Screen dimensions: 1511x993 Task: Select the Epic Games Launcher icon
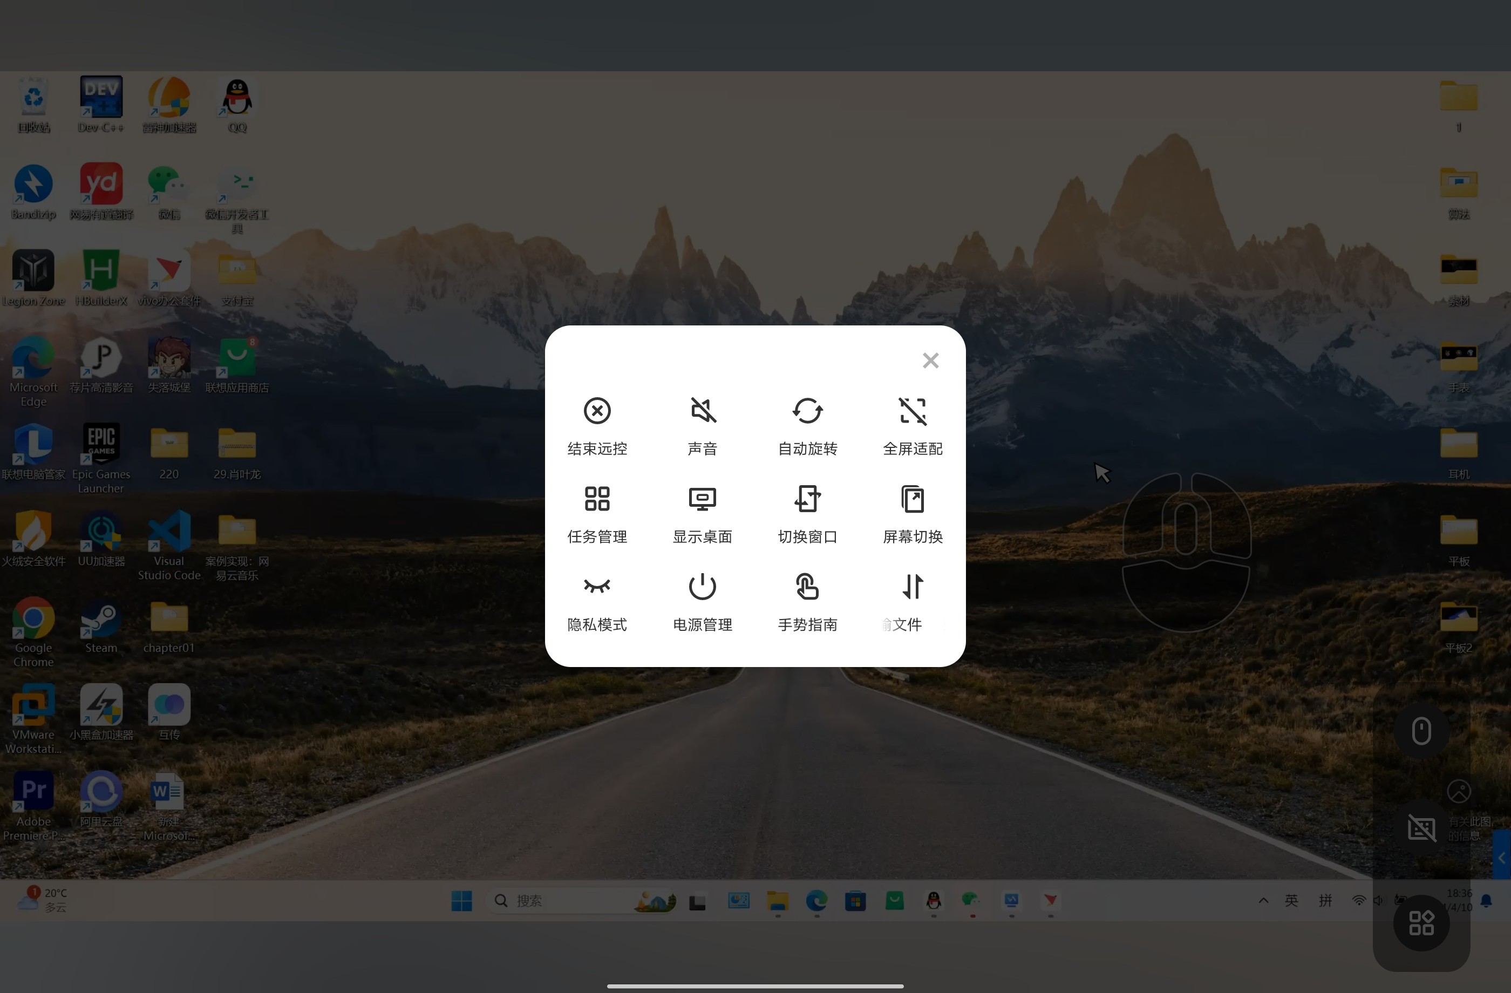click(101, 458)
